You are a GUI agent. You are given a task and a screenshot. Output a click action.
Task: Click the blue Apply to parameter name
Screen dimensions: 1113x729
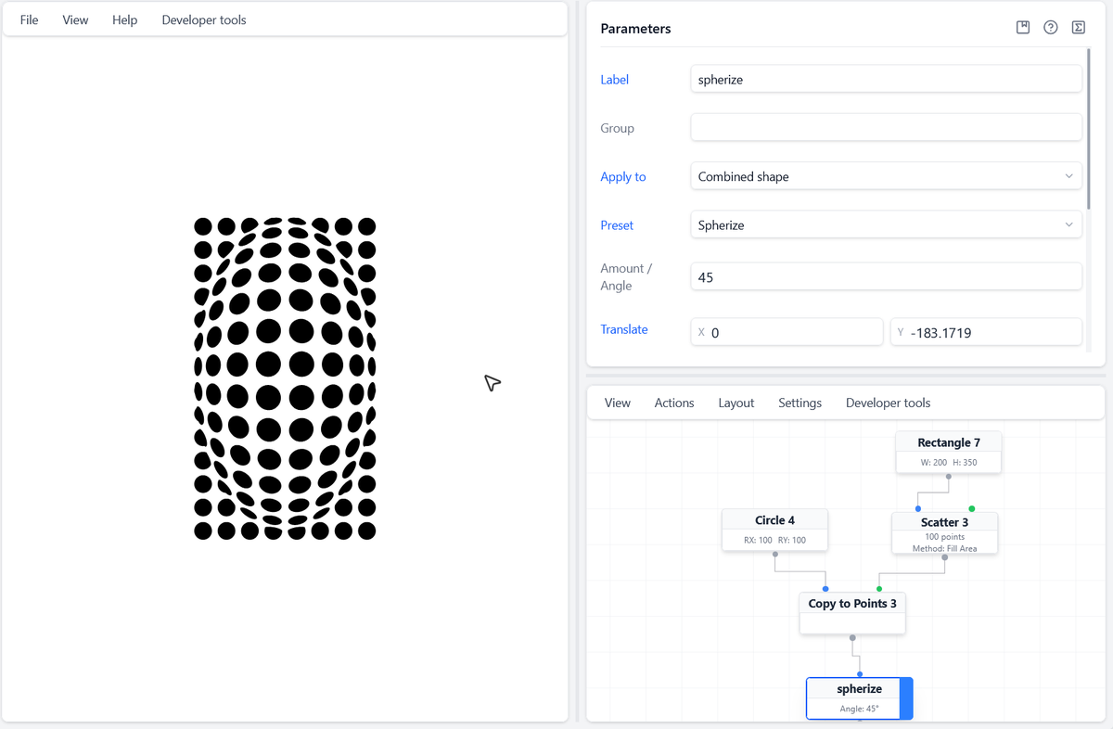click(x=623, y=177)
